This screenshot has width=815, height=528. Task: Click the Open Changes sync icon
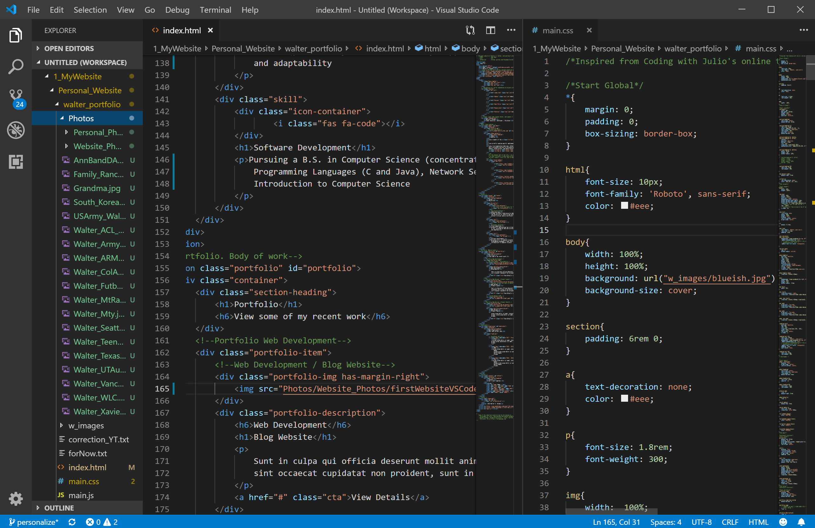tap(470, 30)
